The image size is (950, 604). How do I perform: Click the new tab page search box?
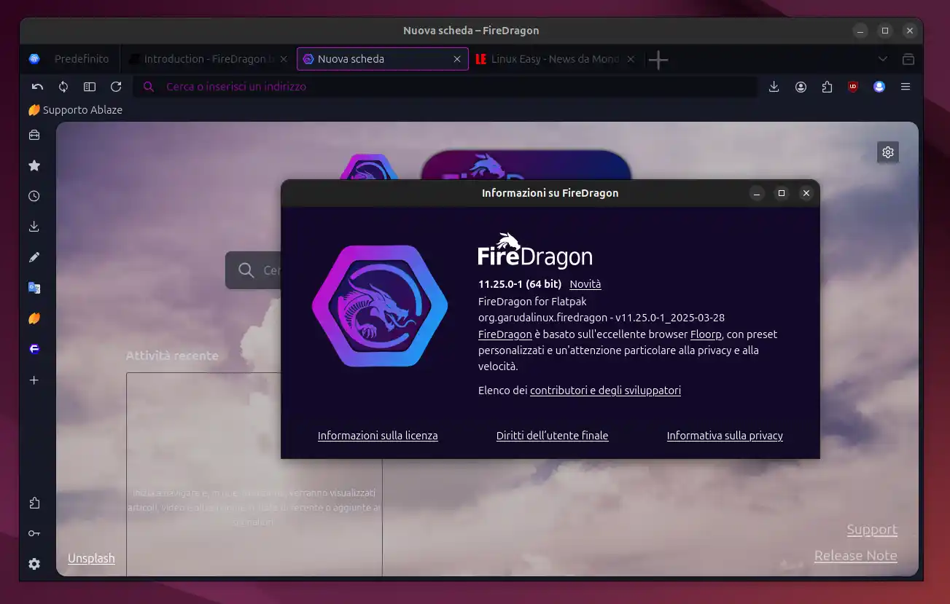tap(254, 270)
